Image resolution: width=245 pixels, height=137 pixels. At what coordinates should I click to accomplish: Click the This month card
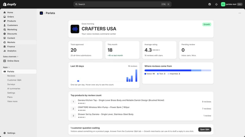pos(122,50)
